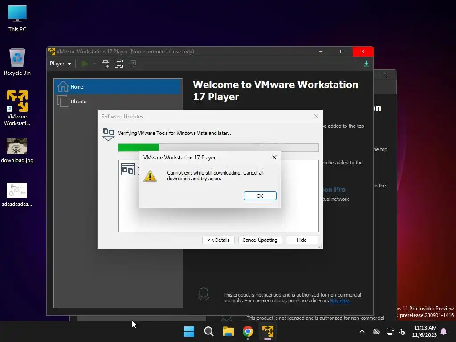
Task: Collapse details with the << Details button
Action: [x=218, y=240]
